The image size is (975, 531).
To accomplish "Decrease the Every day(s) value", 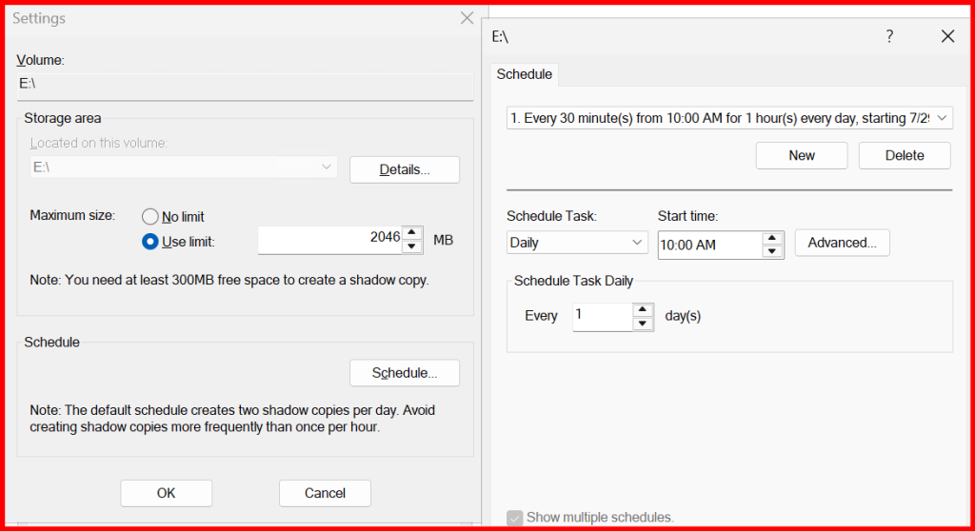I will coord(644,324).
